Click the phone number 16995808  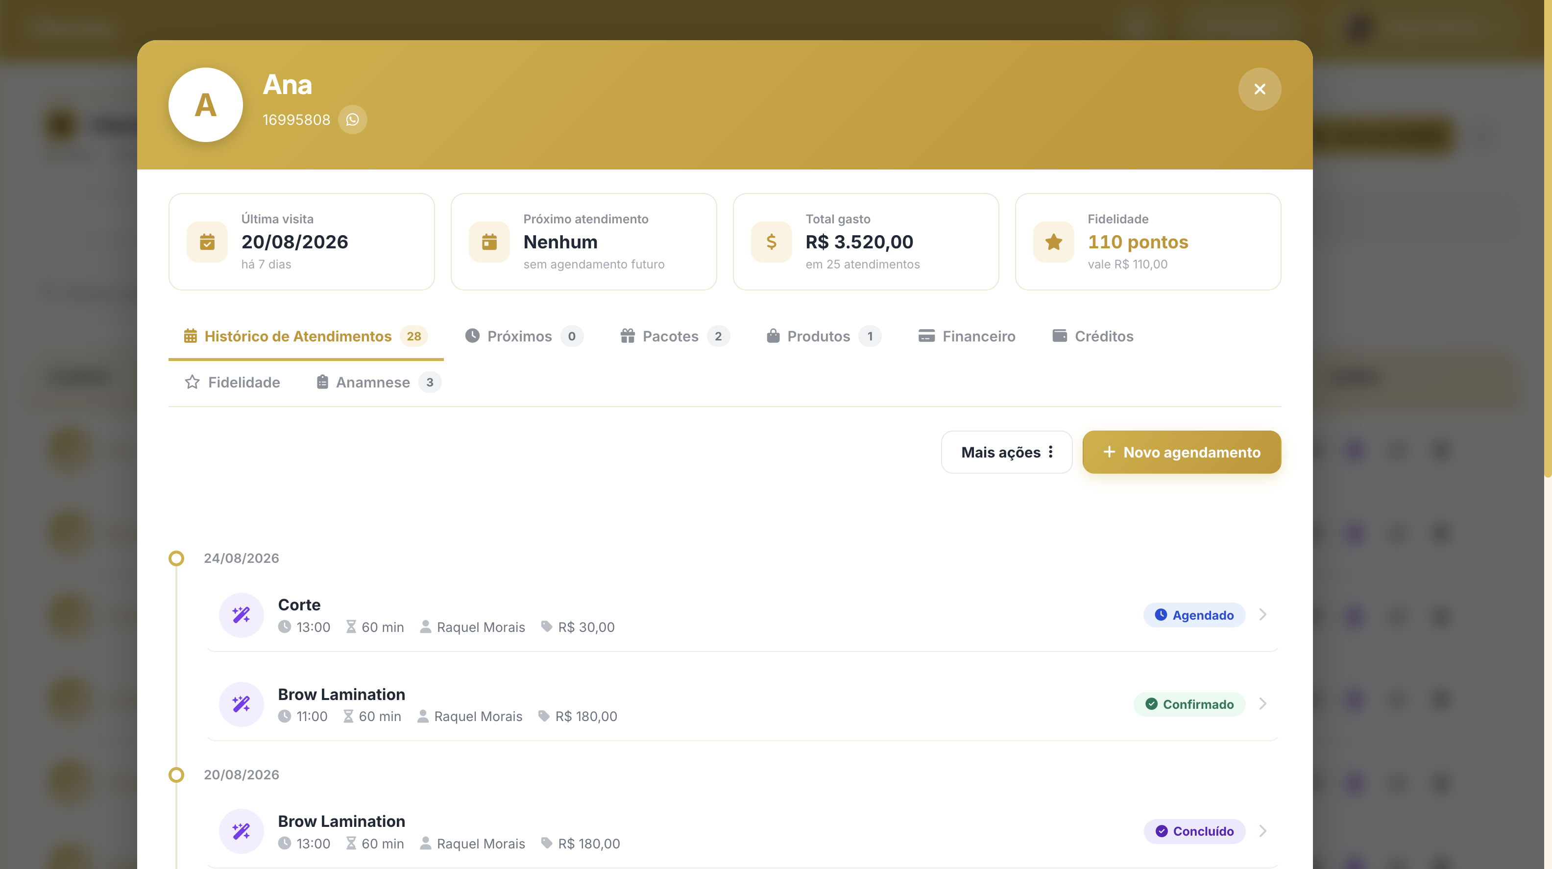(x=296, y=120)
